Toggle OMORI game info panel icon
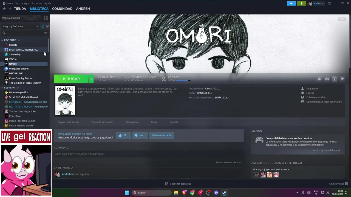 point(335,79)
